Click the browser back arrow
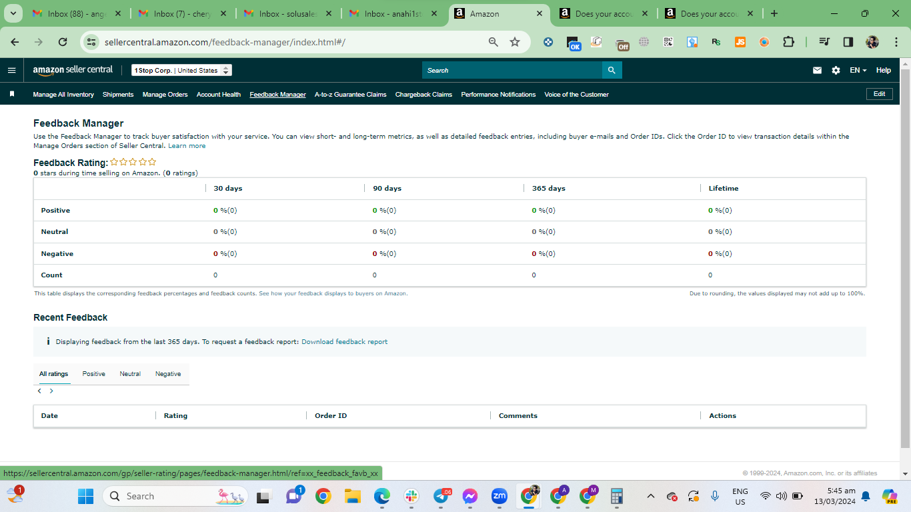 tap(15, 42)
